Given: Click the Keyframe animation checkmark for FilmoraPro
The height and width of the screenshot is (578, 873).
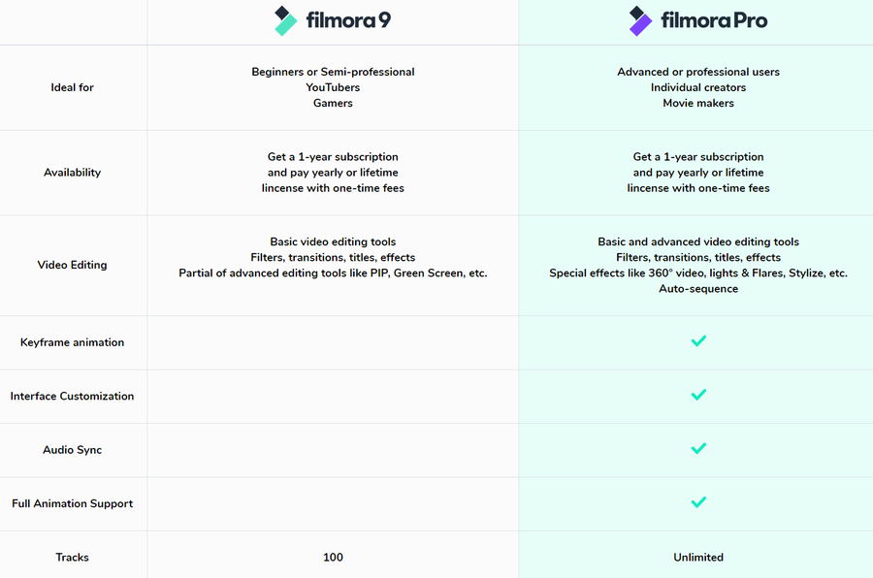Looking at the screenshot, I should 698,341.
